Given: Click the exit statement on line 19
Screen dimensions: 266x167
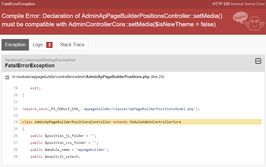Looking at the screenshot, I should (x=36, y=88).
